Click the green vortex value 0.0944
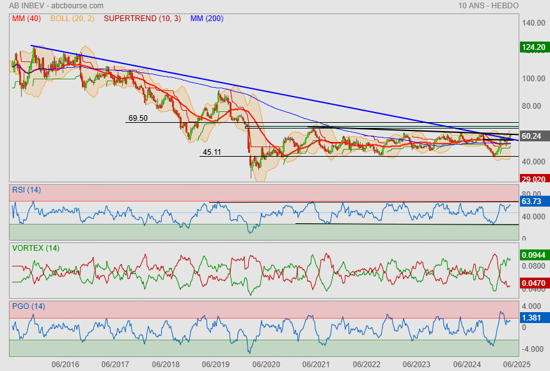The image size is (550, 371). (x=534, y=255)
